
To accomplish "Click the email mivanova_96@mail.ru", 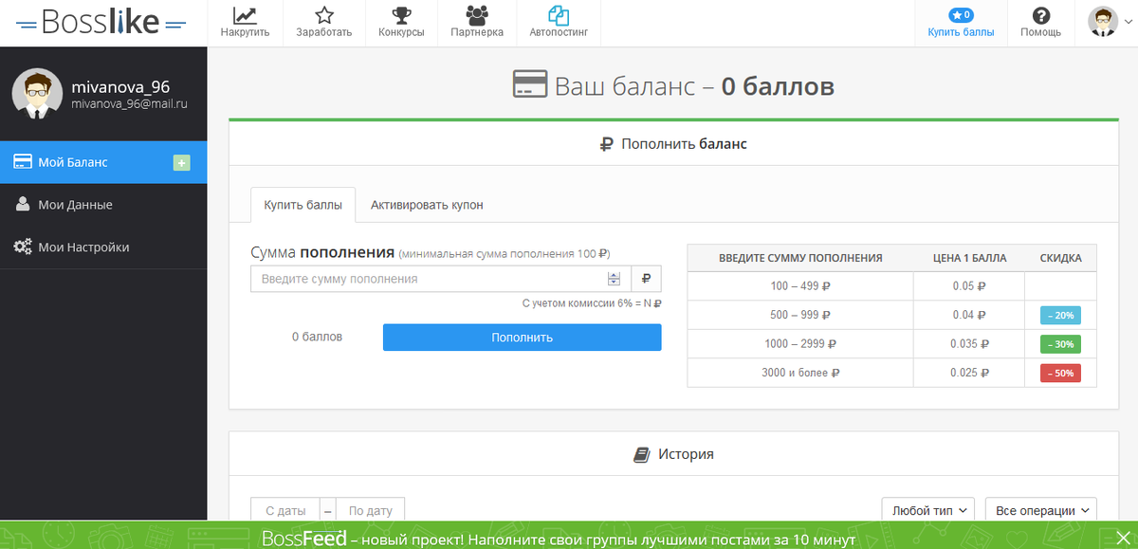I will (x=129, y=103).
